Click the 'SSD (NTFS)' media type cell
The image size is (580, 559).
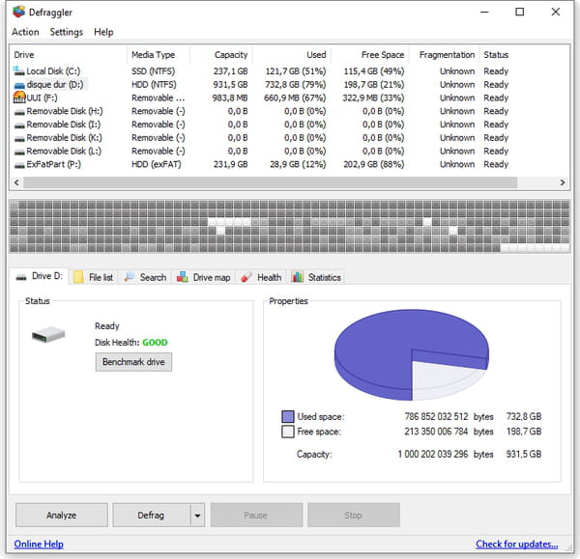(x=153, y=70)
